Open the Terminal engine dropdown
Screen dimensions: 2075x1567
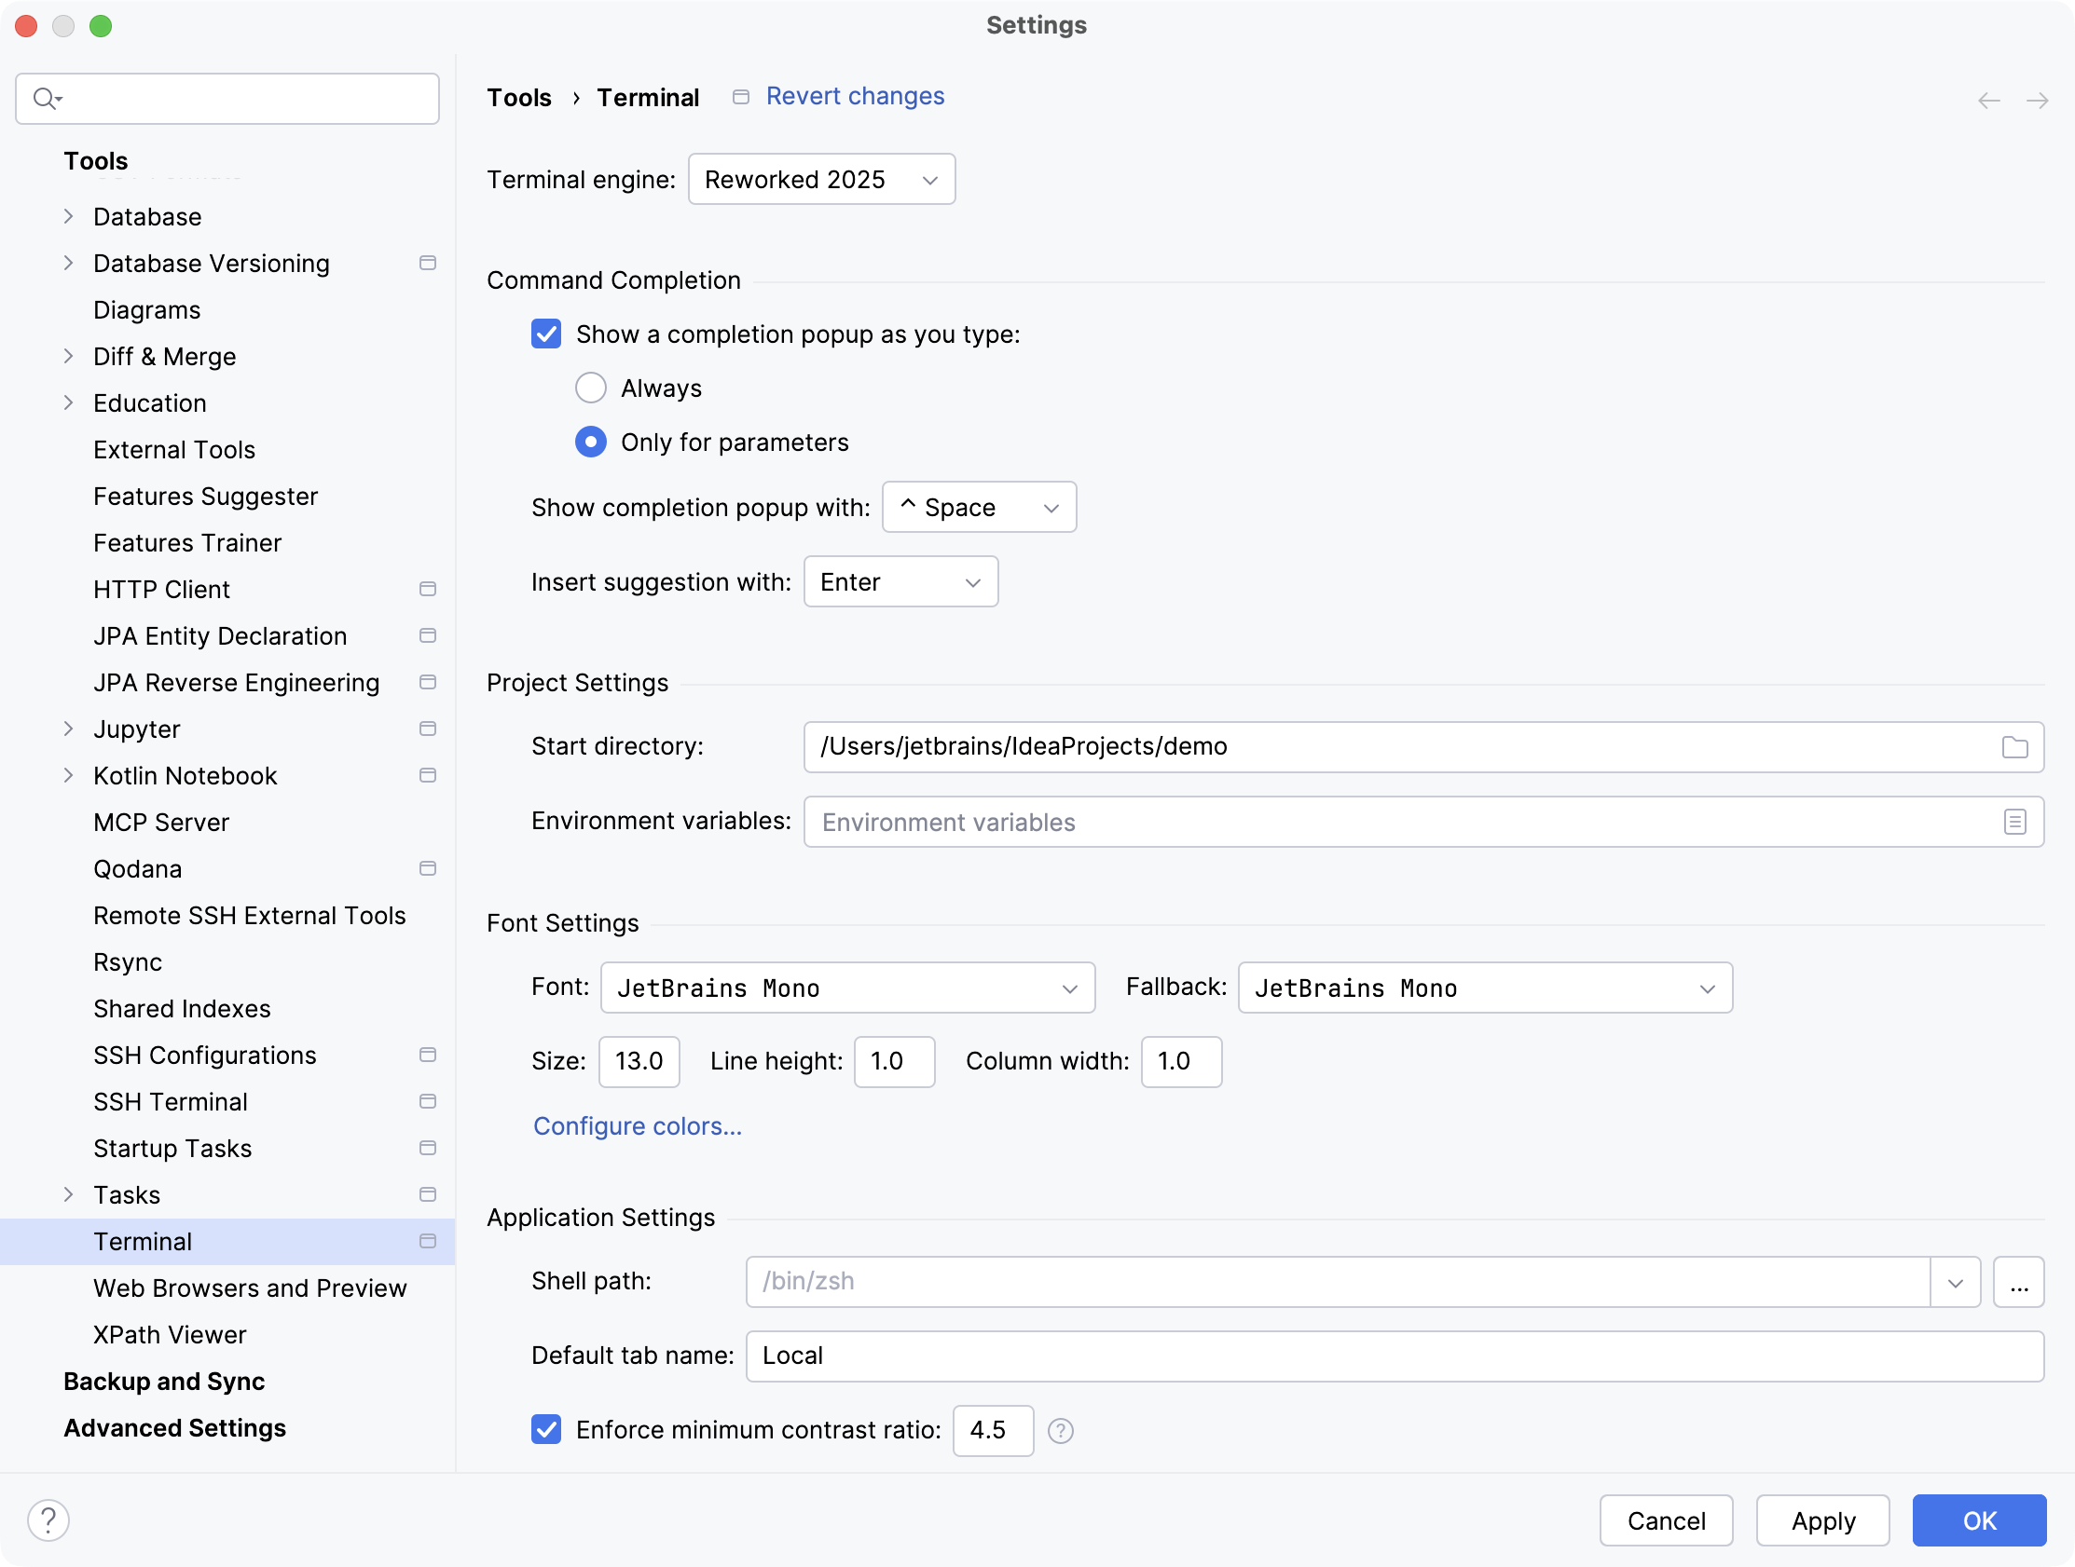point(821,178)
